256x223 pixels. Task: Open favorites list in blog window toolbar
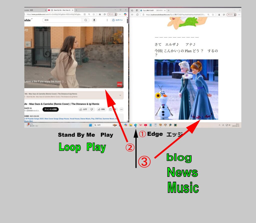[224, 15]
